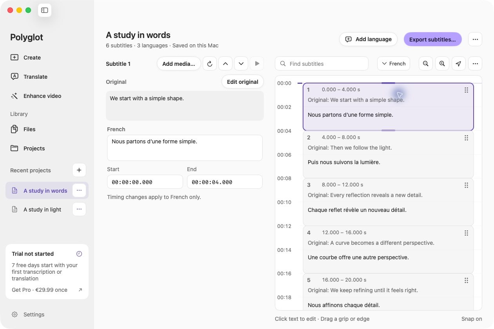The width and height of the screenshot is (494, 329).
Task: Click the Translate speech bubble icon
Action: pos(15,77)
